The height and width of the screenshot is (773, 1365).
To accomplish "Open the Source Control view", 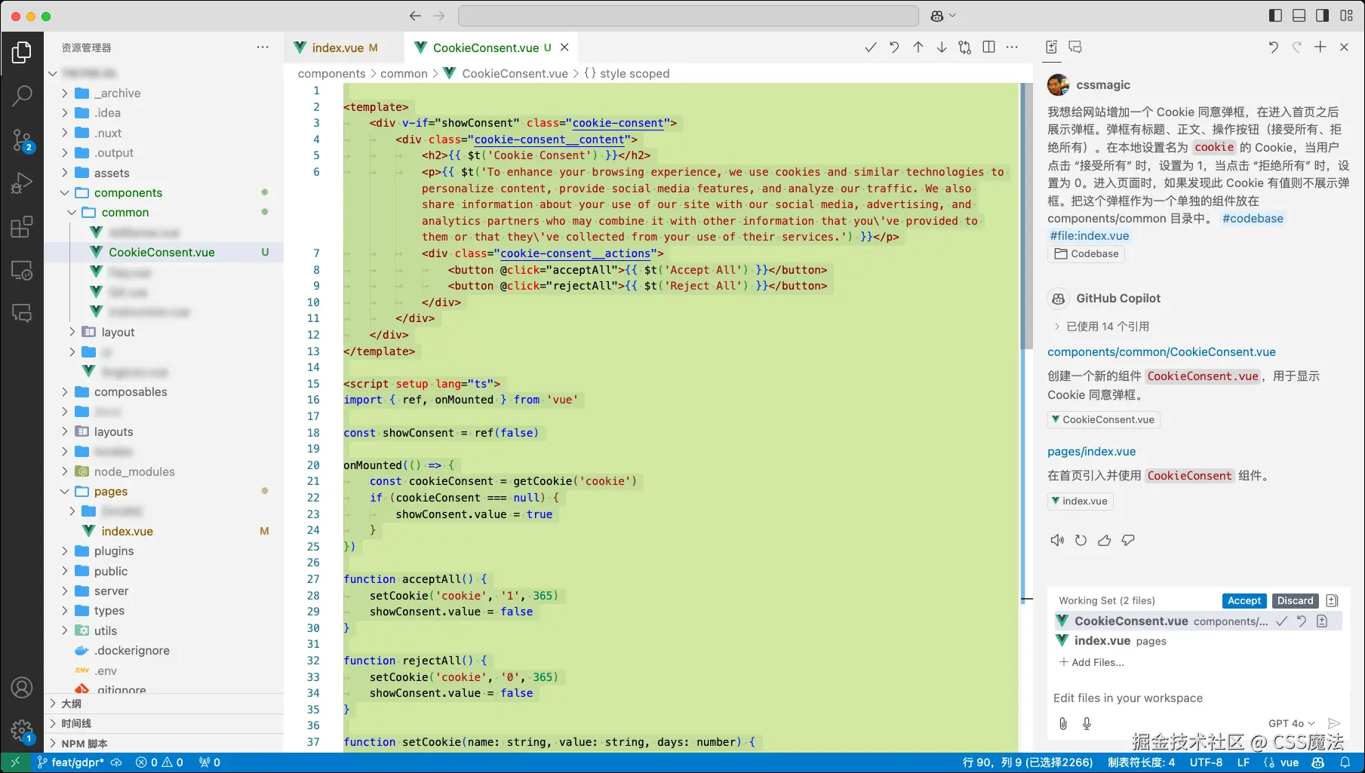I will [x=23, y=140].
